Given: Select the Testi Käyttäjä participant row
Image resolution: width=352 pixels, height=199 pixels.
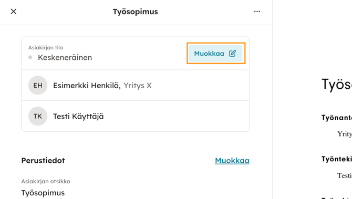Looking at the screenshot, I should pos(136,116).
